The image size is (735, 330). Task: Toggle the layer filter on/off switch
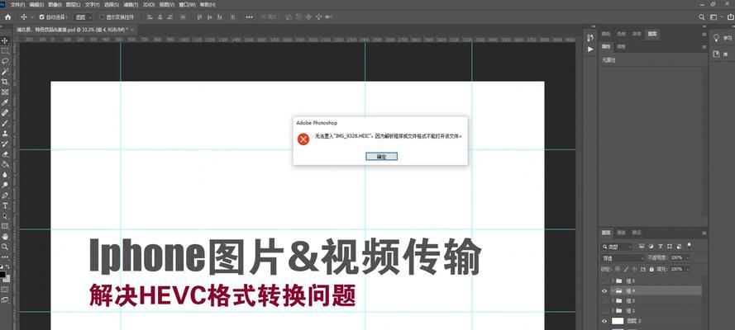click(689, 244)
